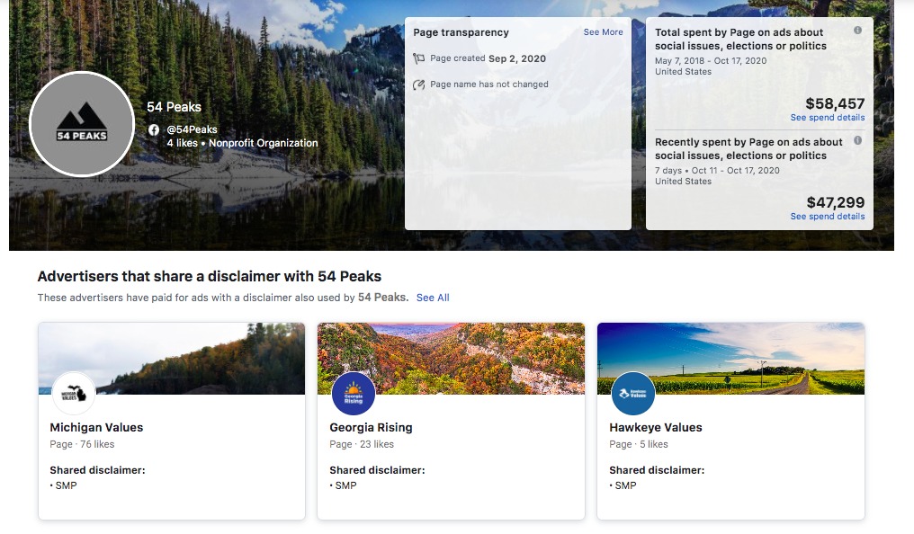Click the Michigan Values round logo
Screen dimensions: 914x534
[x=75, y=393]
